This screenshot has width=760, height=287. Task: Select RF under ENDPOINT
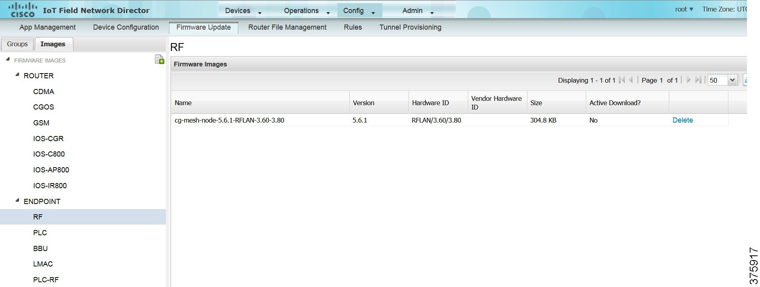click(83, 217)
